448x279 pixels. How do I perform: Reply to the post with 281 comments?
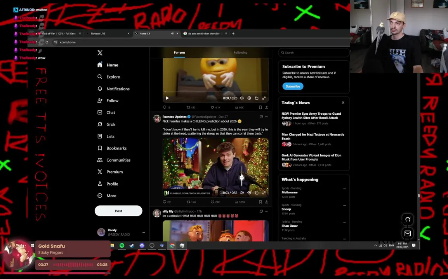[x=167, y=201]
